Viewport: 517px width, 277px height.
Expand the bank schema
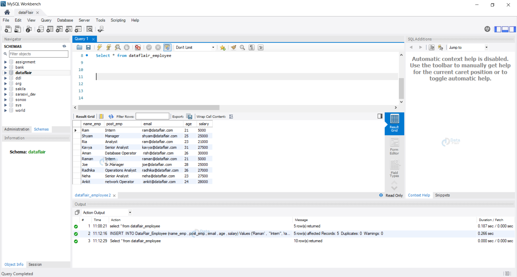tap(5, 67)
